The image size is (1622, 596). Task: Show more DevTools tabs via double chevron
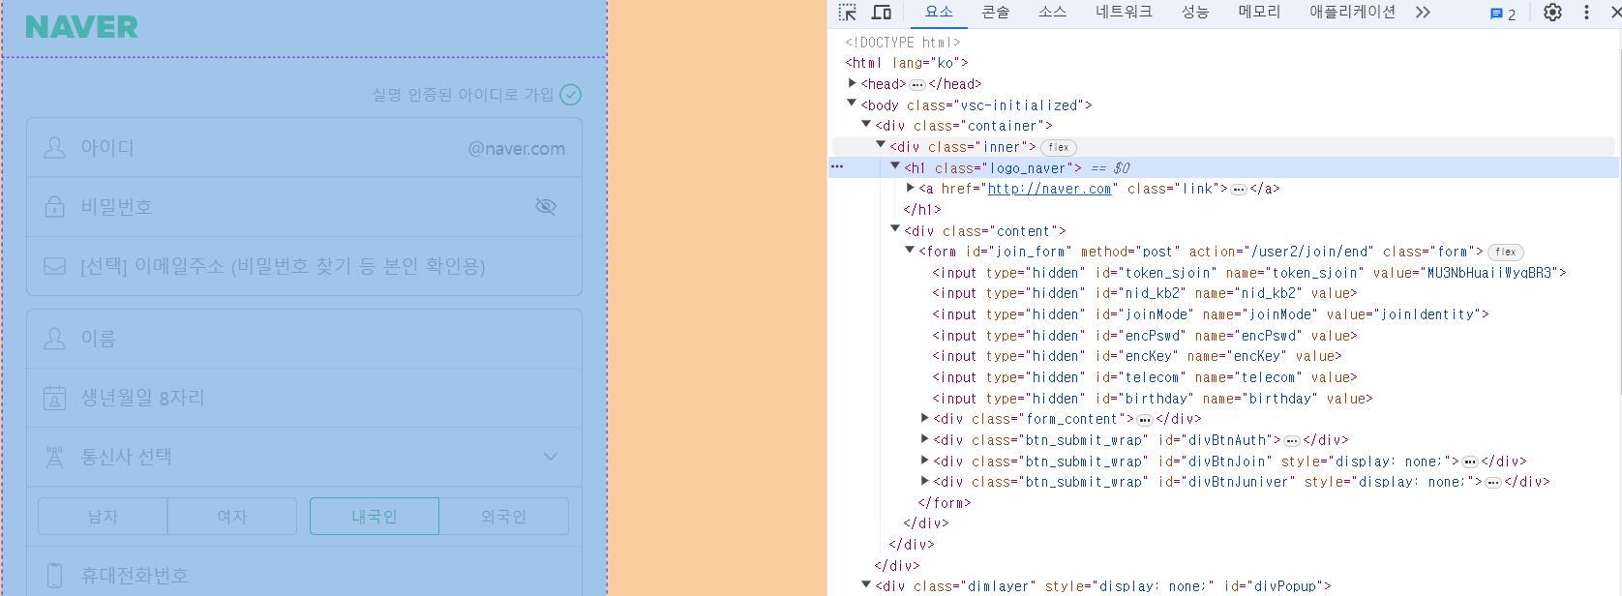tap(1423, 13)
